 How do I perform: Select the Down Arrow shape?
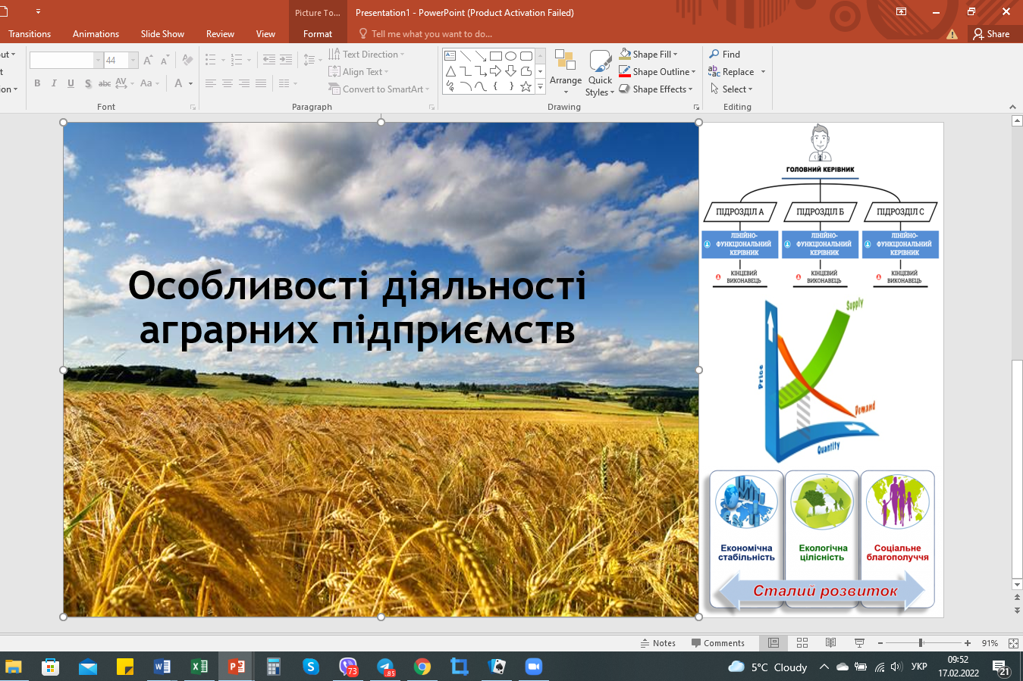pyautogui.click(x=511, y=71)
